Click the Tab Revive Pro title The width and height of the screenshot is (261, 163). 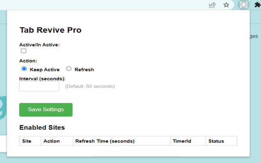[x=51, y=30]
